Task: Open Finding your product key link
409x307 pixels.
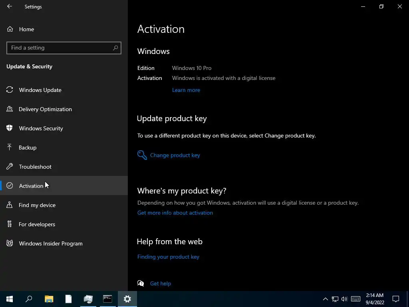Action: [x=168, y=257]
